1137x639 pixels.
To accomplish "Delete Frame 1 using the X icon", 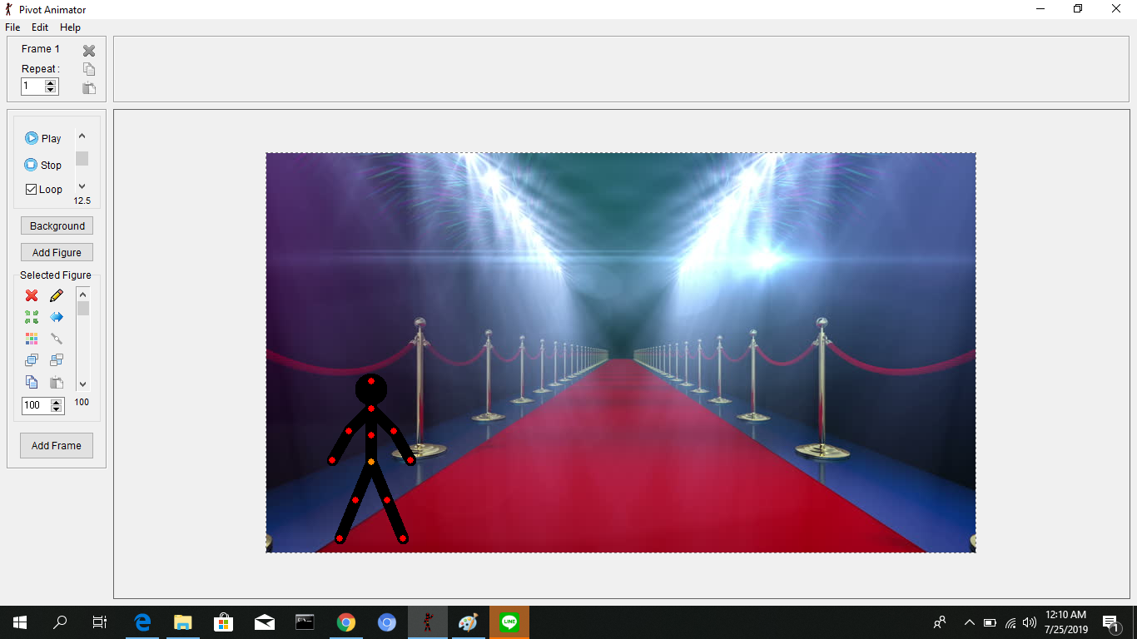I will point(88,50).
